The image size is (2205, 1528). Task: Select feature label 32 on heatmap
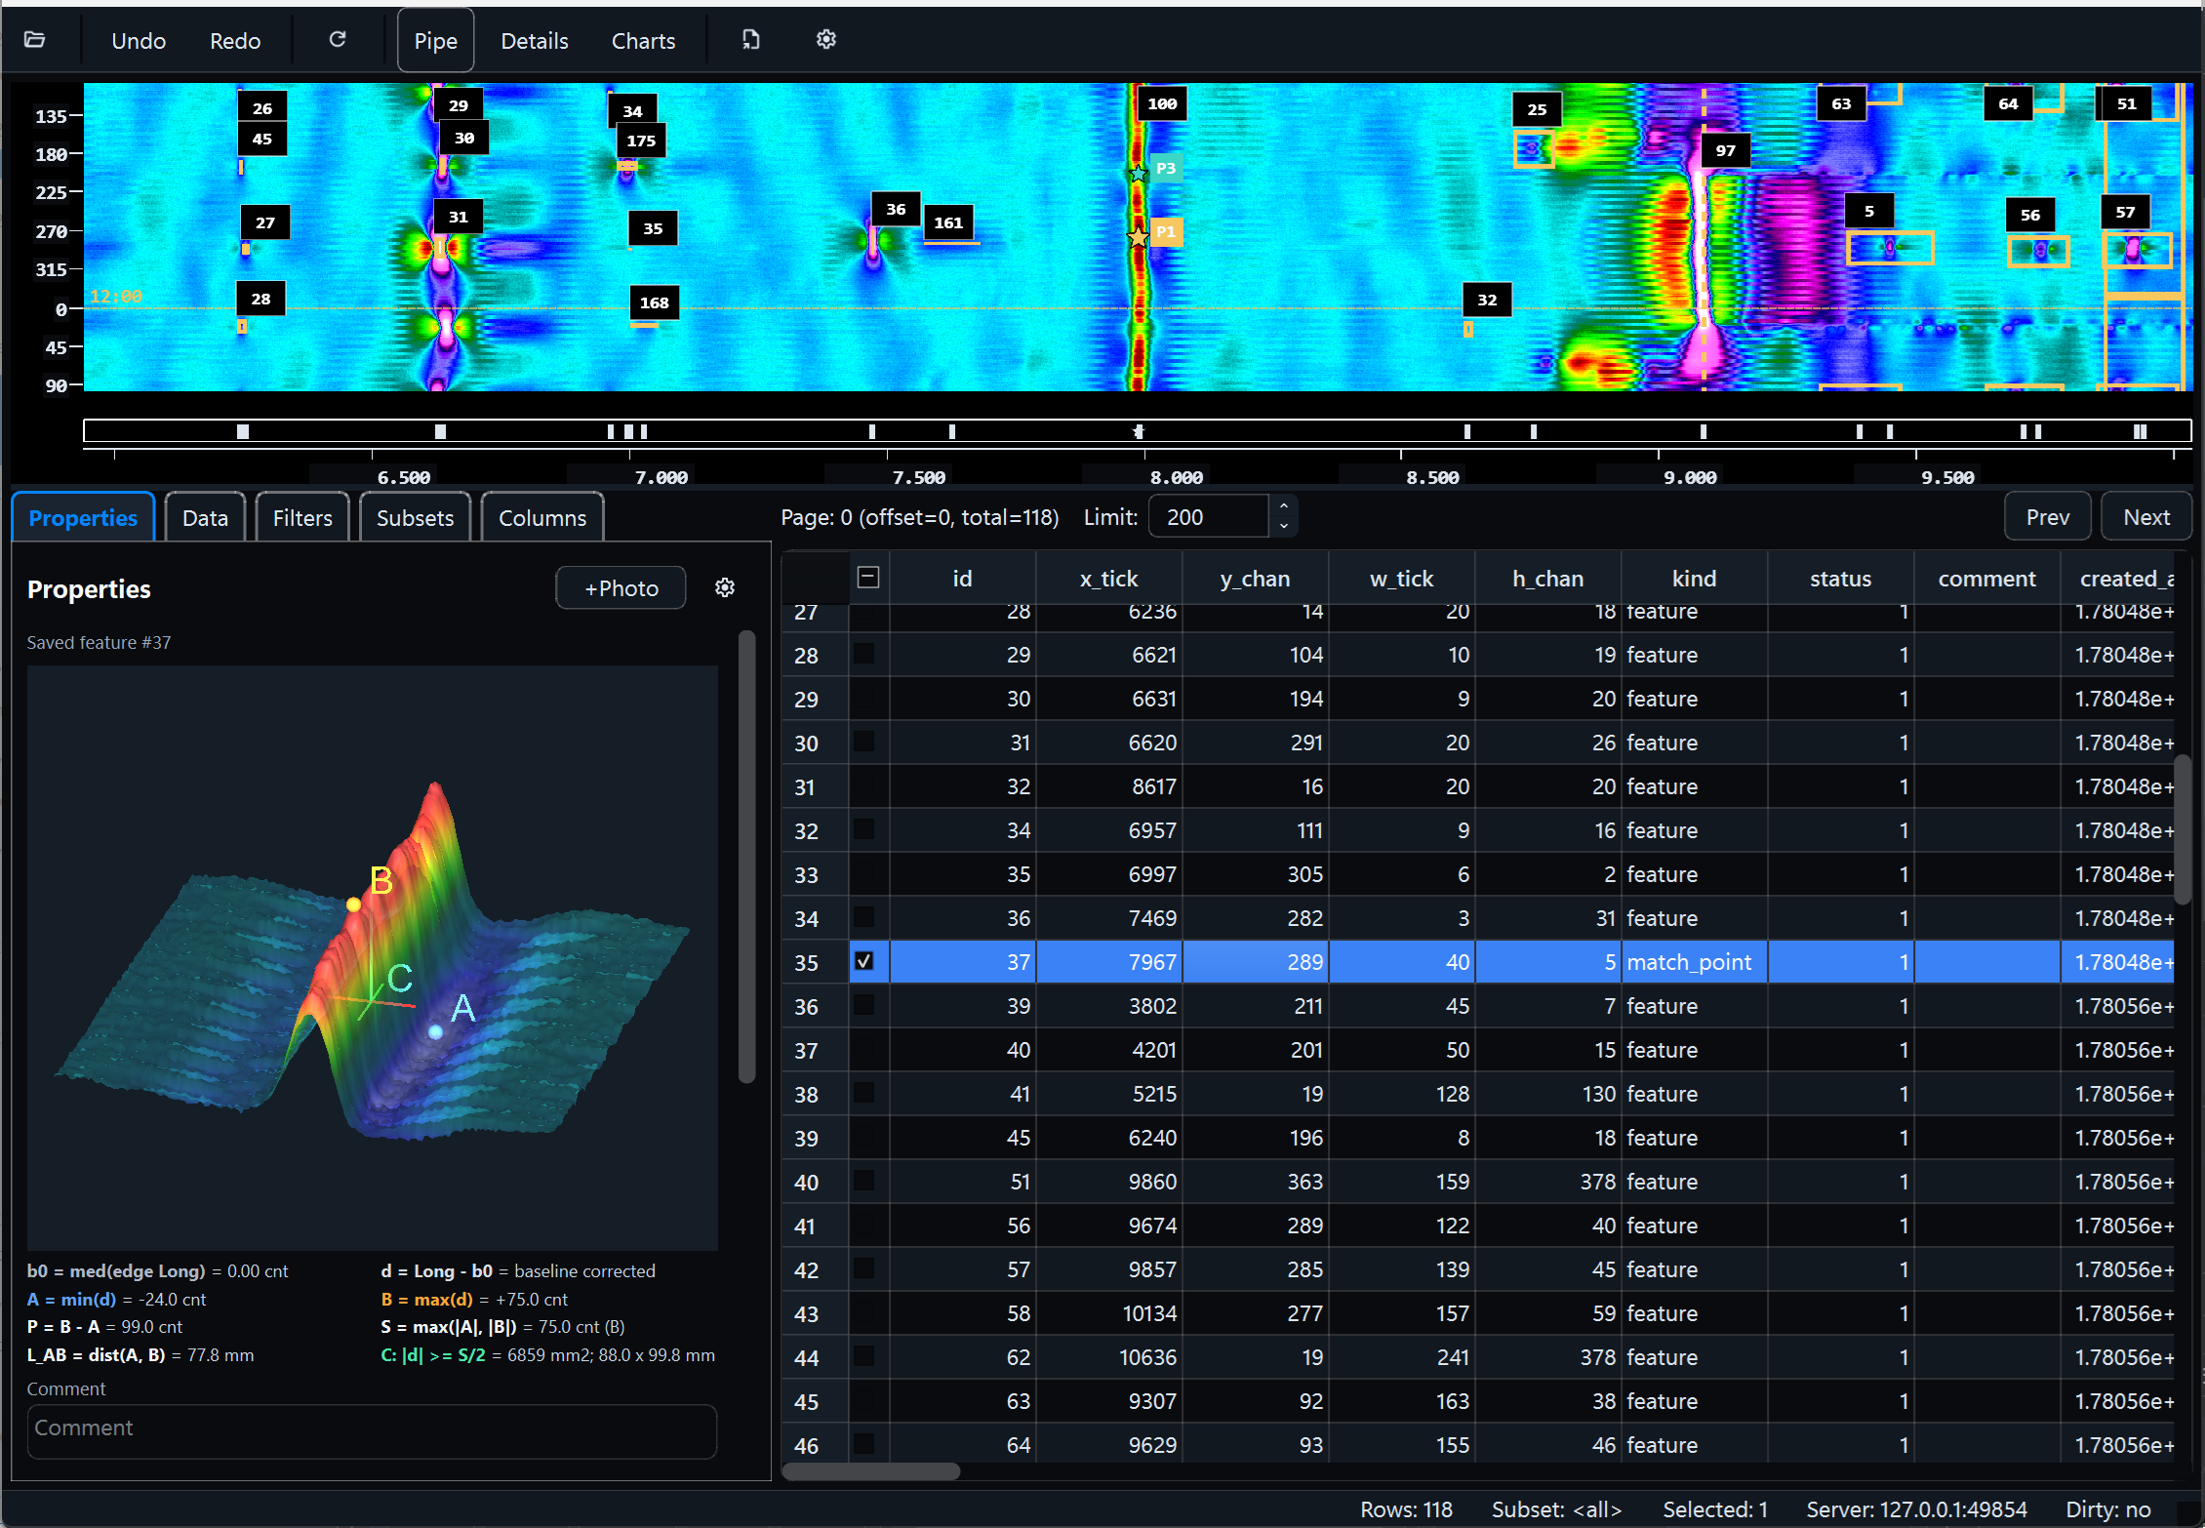pos(1487,300)
